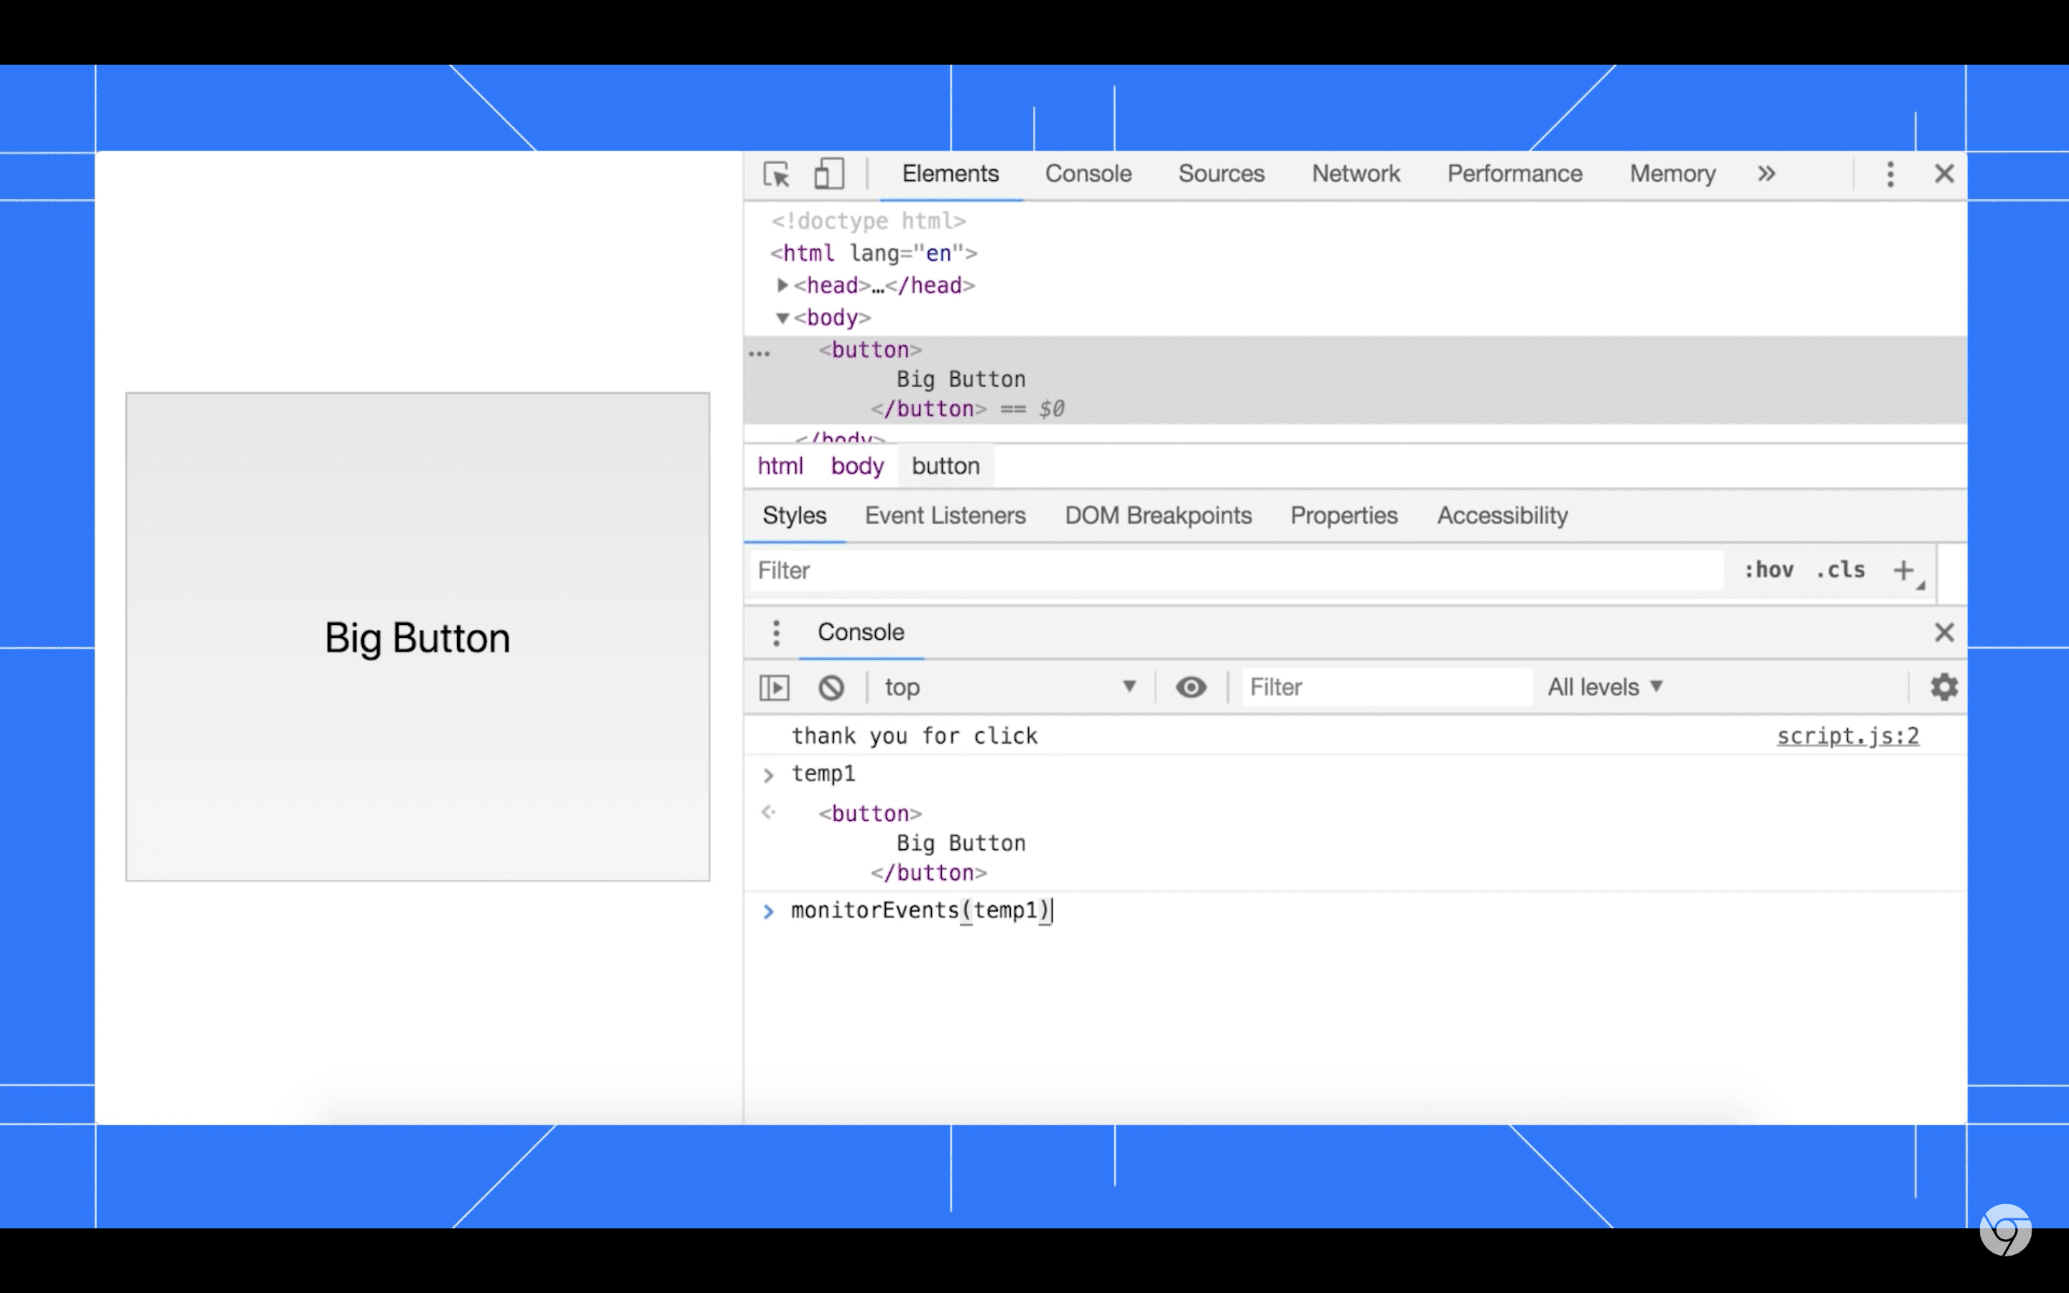The height and width of the screenshot is (1293, 2069).
Task: Select the Elements tab in DevTools
Action: (950, 173)
